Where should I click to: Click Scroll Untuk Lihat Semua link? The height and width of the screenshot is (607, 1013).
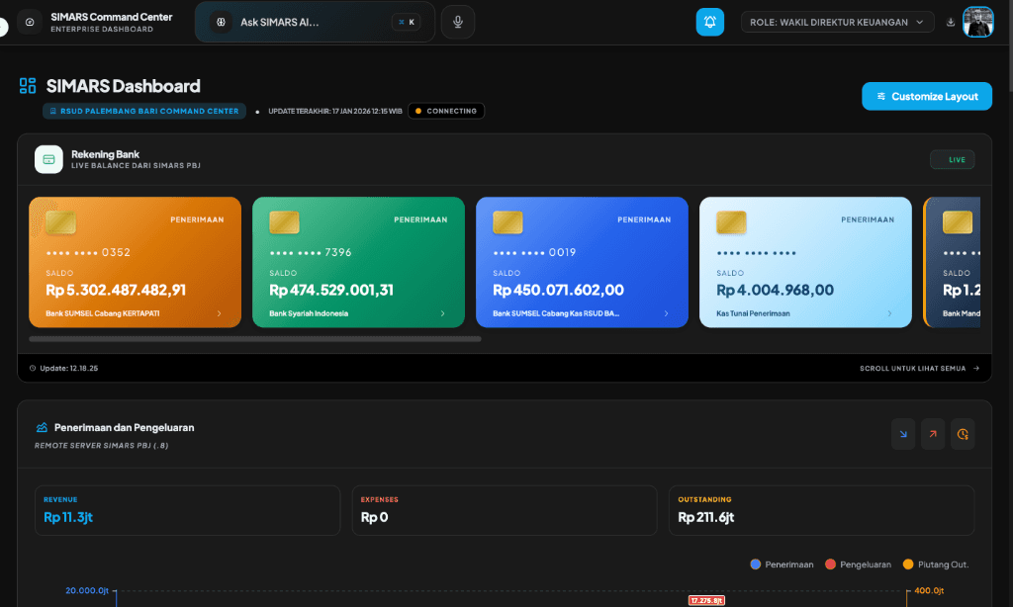tap(919, 368)
